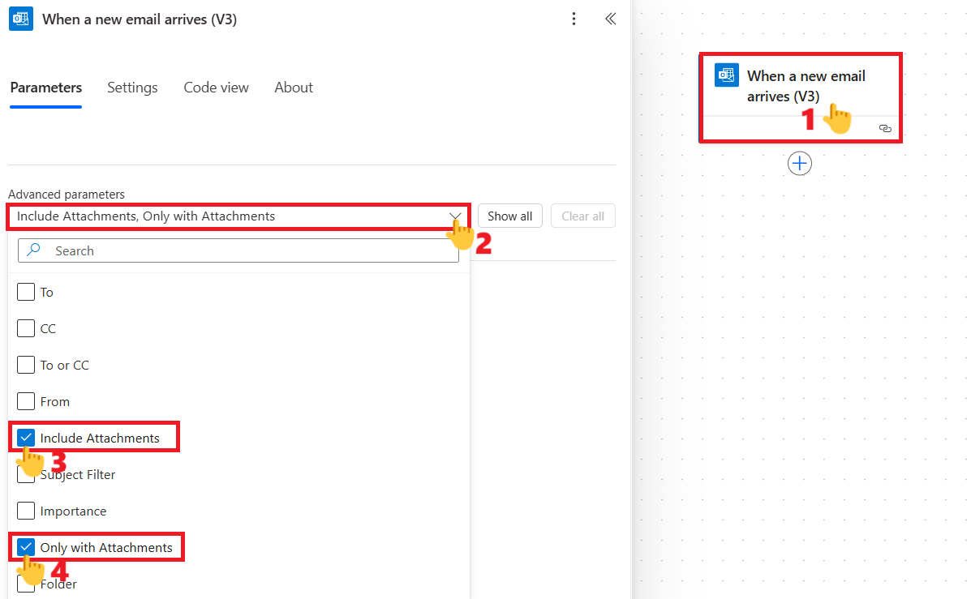Image resolution: width=971 pixels, height=599 pixels.
Task: Click the Outlook icon in panel header
Action: [21, 19]
